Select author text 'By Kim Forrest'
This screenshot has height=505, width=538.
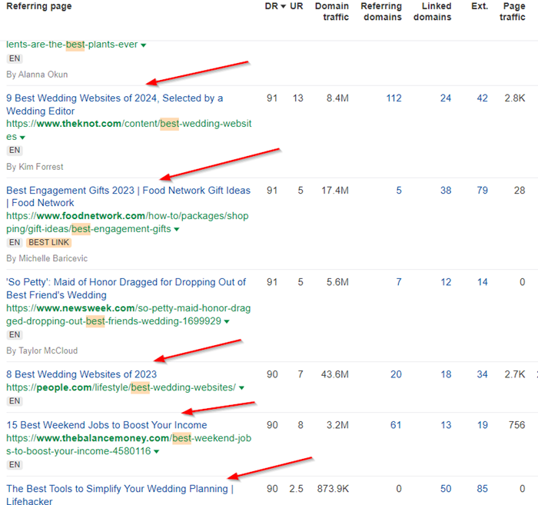click(x=35, y=167)
